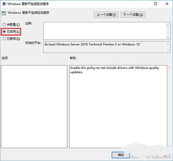Click the policy icon beside the heading

coord(4,13)
